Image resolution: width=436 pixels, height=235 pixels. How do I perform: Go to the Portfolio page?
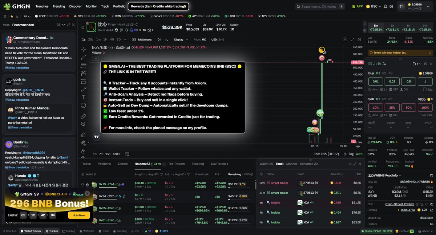tap(119, 6)
